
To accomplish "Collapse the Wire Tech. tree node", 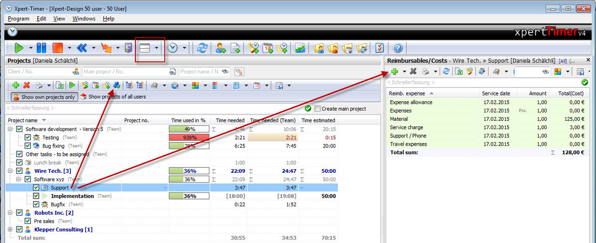I will 10,171.
